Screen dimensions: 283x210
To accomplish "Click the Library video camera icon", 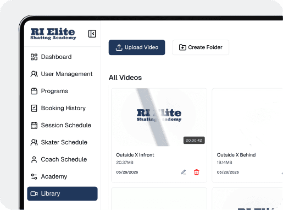I will pyautogui.click(x=34, y=193).
